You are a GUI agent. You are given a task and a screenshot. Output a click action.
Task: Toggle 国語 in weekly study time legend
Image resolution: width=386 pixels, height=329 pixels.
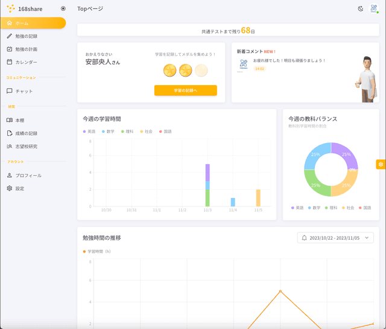tap(165, 132)
